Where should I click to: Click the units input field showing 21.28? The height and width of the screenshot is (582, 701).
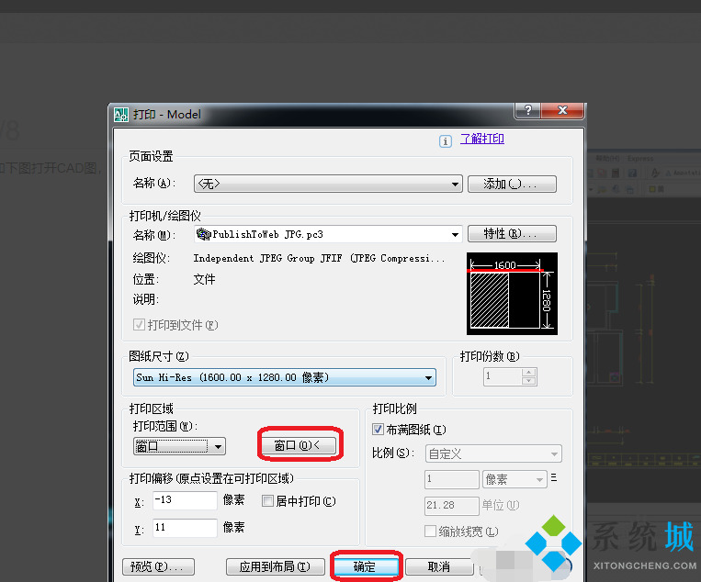pyautogui.click(x=451, y=506)
